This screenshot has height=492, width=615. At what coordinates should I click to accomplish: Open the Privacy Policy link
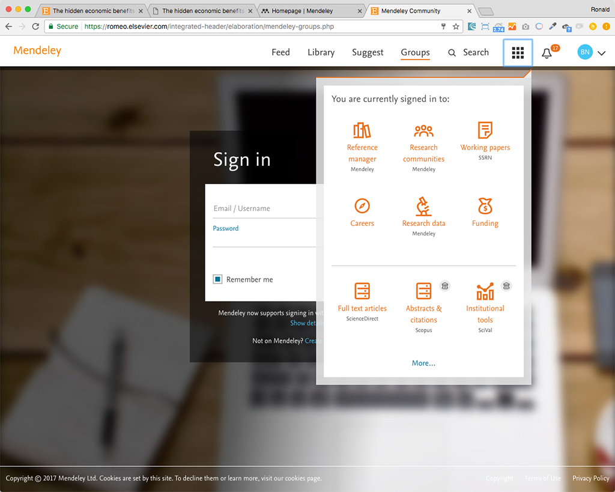591,478
